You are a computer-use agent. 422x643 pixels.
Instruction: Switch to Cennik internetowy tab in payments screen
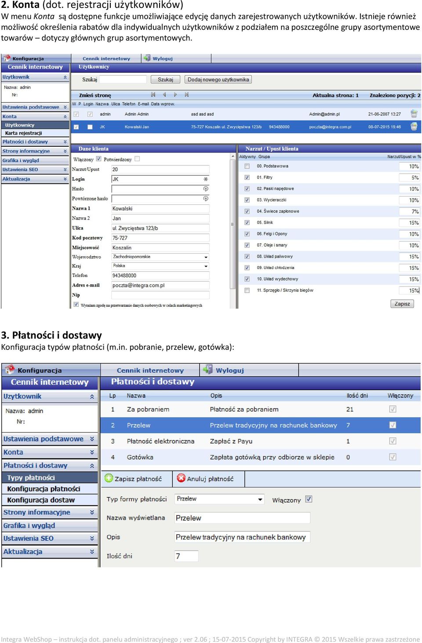pos(150,371)
